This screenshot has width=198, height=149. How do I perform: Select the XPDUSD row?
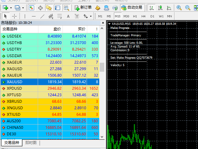click(x=50, y=88)
